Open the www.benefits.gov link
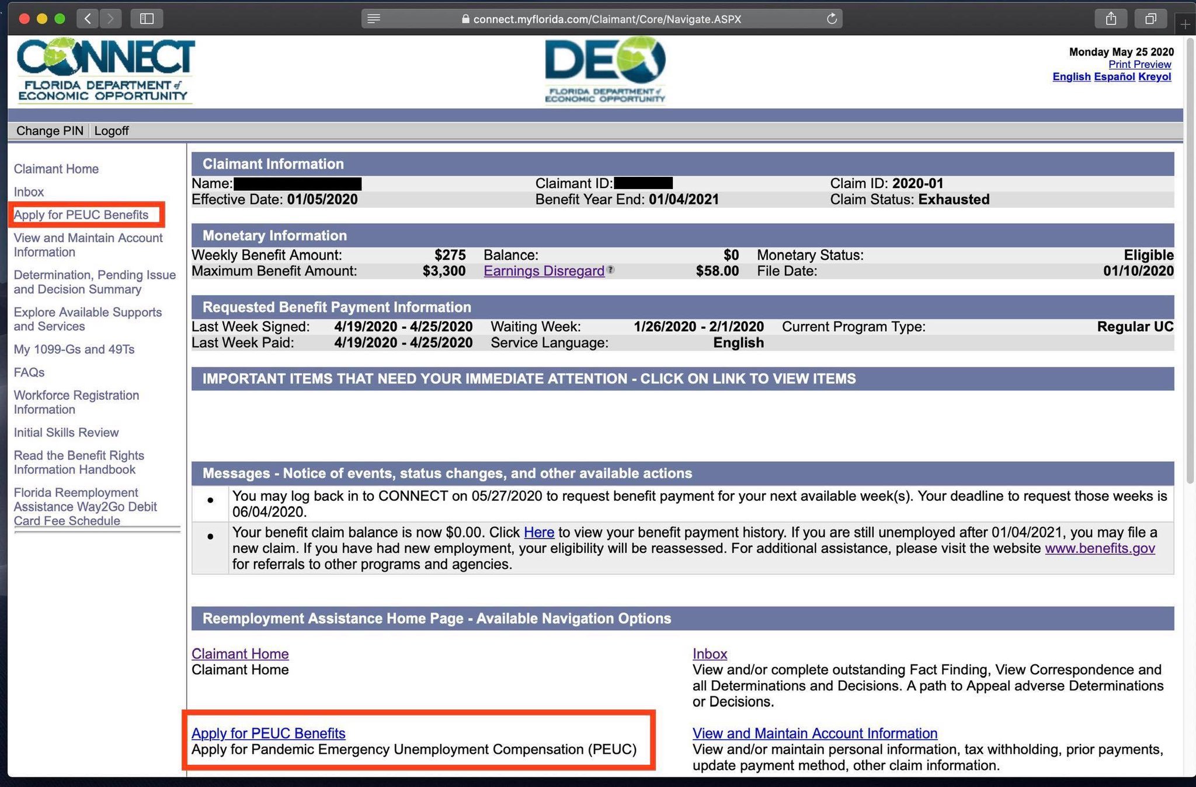 click(x=1100, y=548)
